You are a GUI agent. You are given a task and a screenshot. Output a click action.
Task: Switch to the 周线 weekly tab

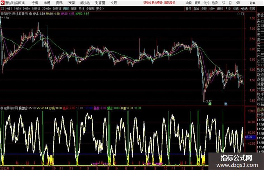[74, 9]
